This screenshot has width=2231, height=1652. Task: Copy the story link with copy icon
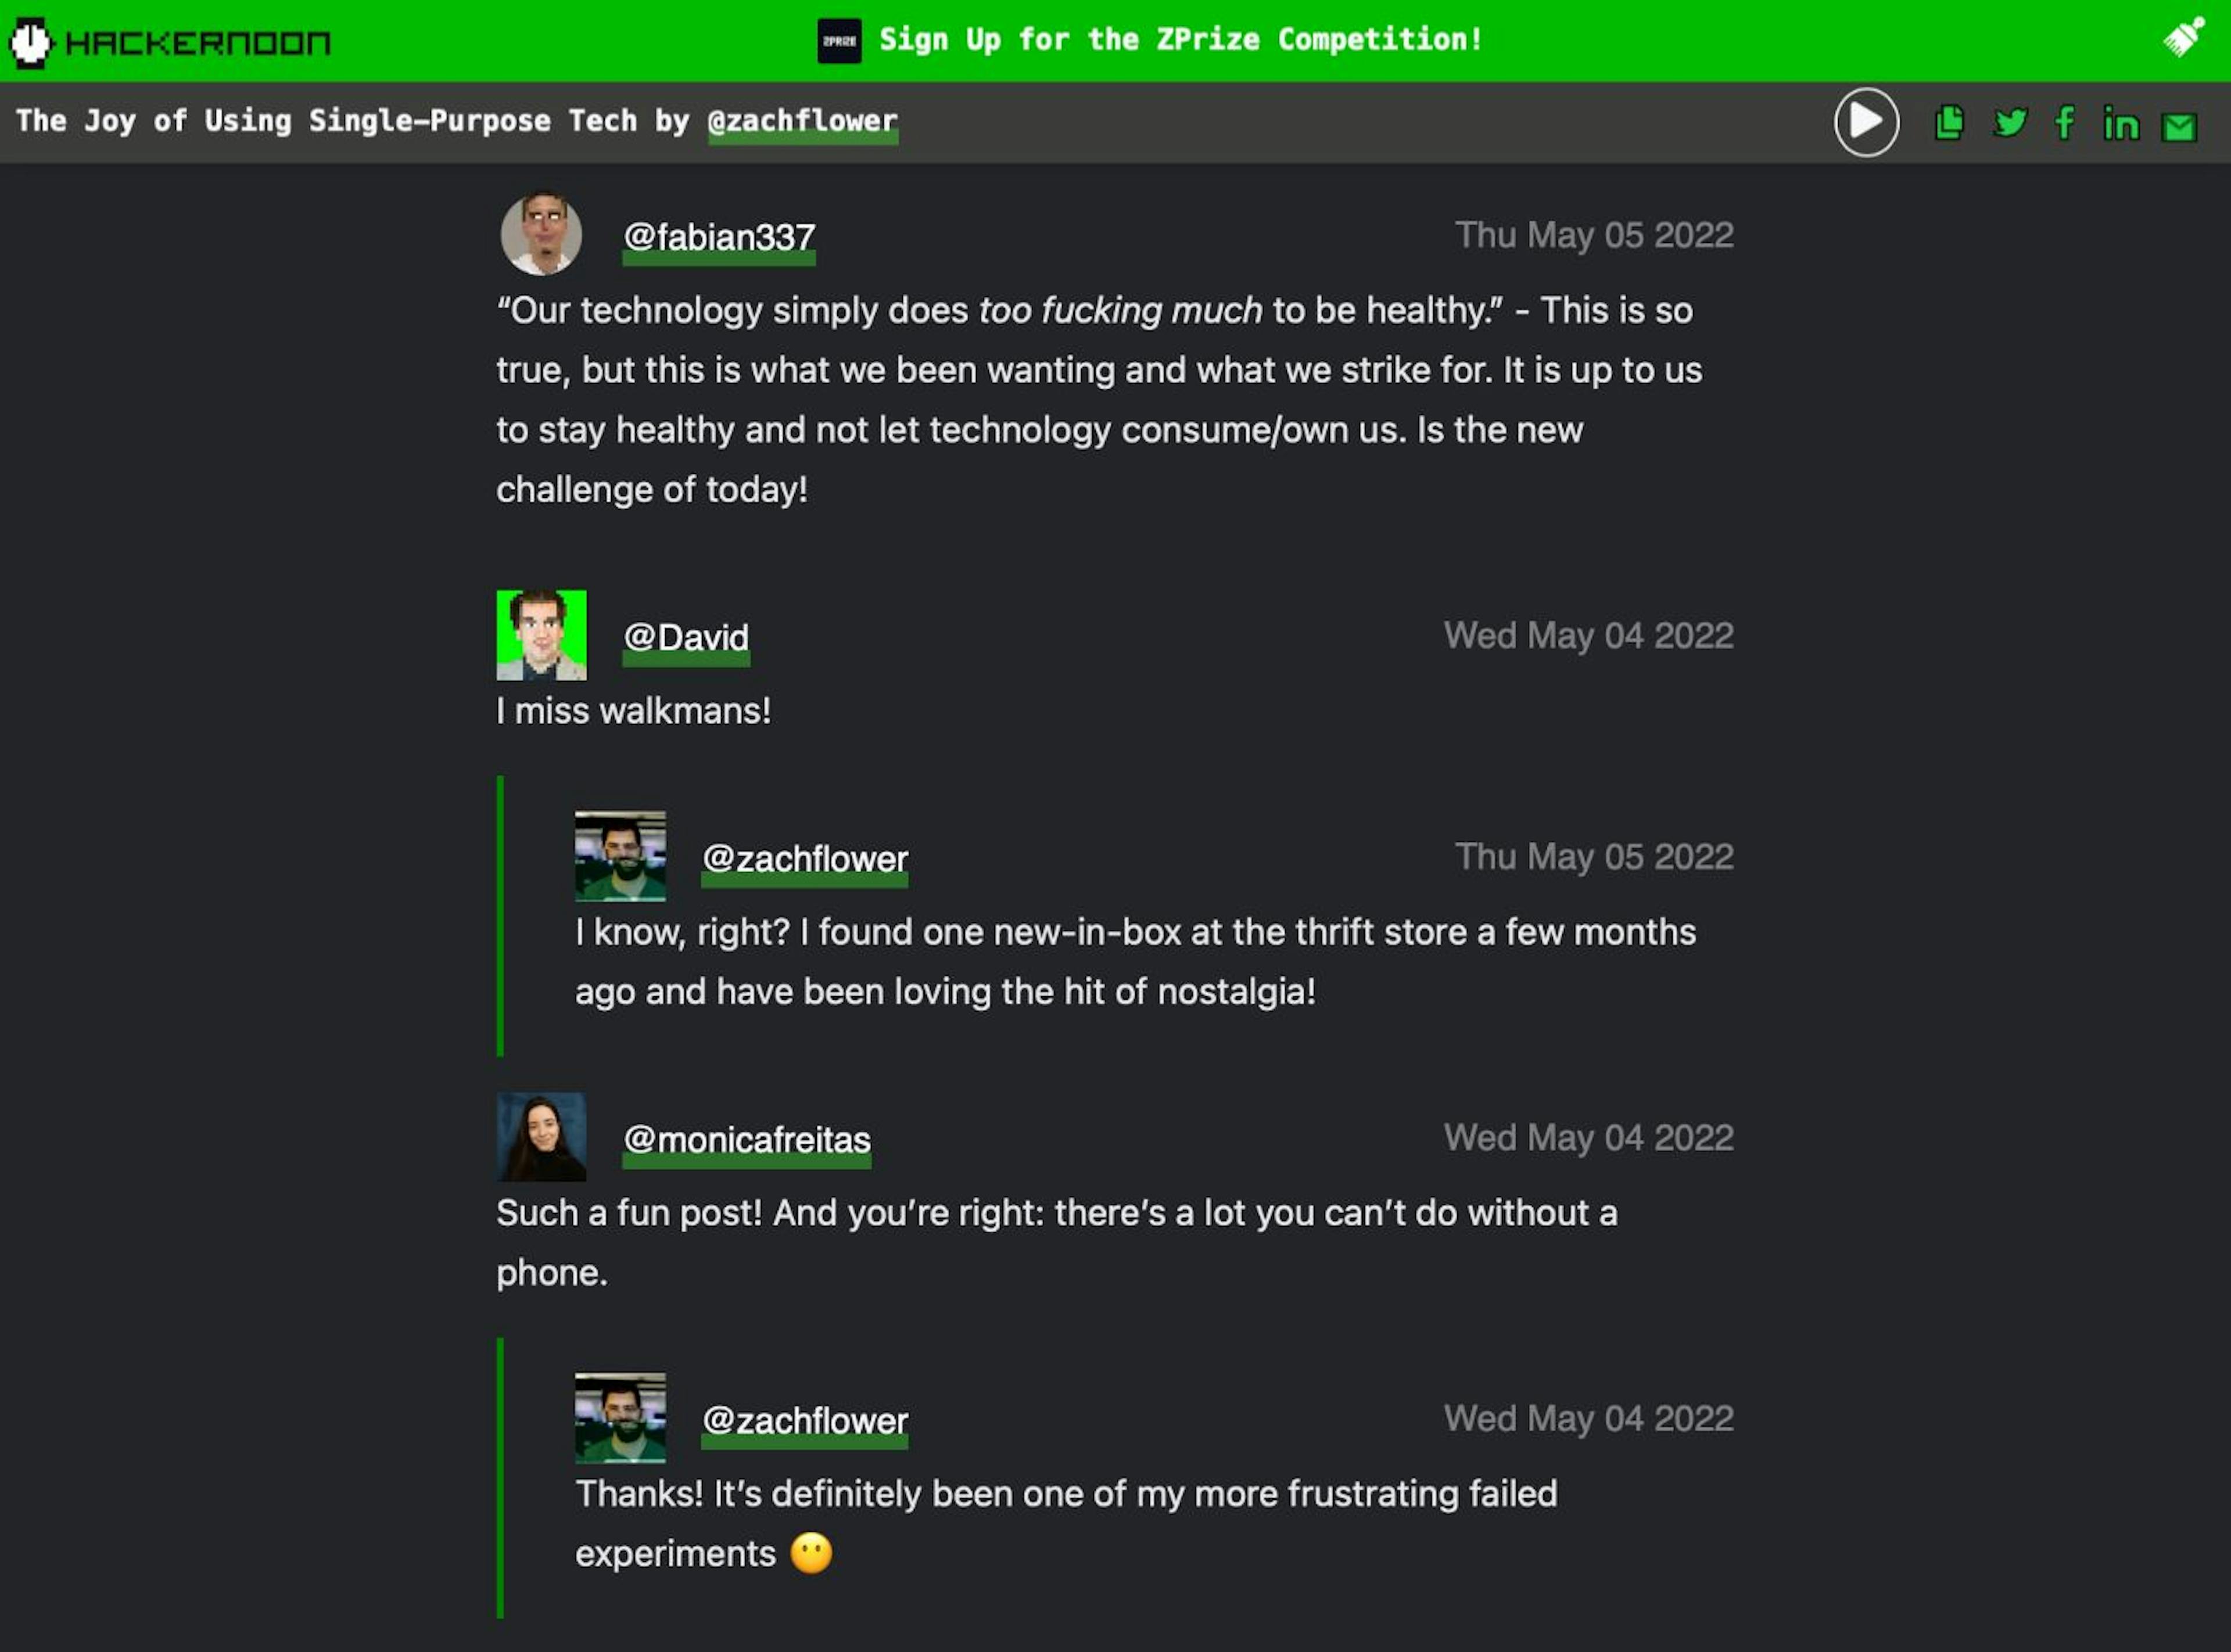click(1949, 122)
